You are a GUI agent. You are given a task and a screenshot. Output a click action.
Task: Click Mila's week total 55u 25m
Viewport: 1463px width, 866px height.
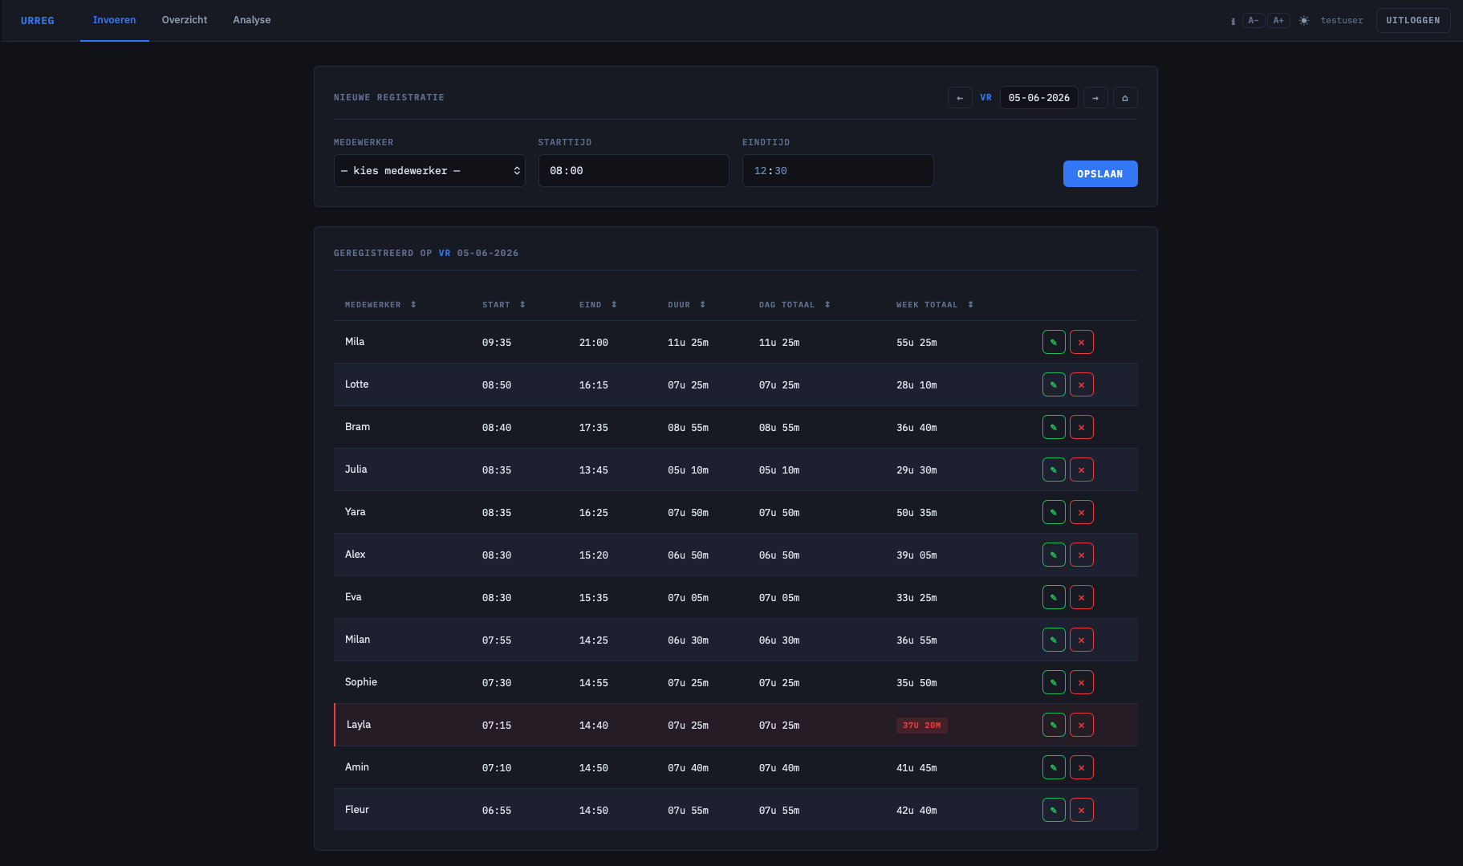point(916,343)
